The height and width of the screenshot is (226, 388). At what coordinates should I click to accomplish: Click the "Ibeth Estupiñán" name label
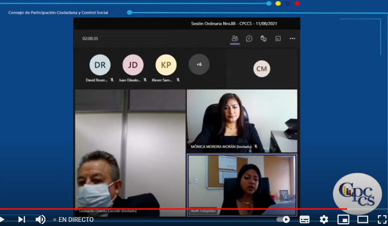point(203,211)
